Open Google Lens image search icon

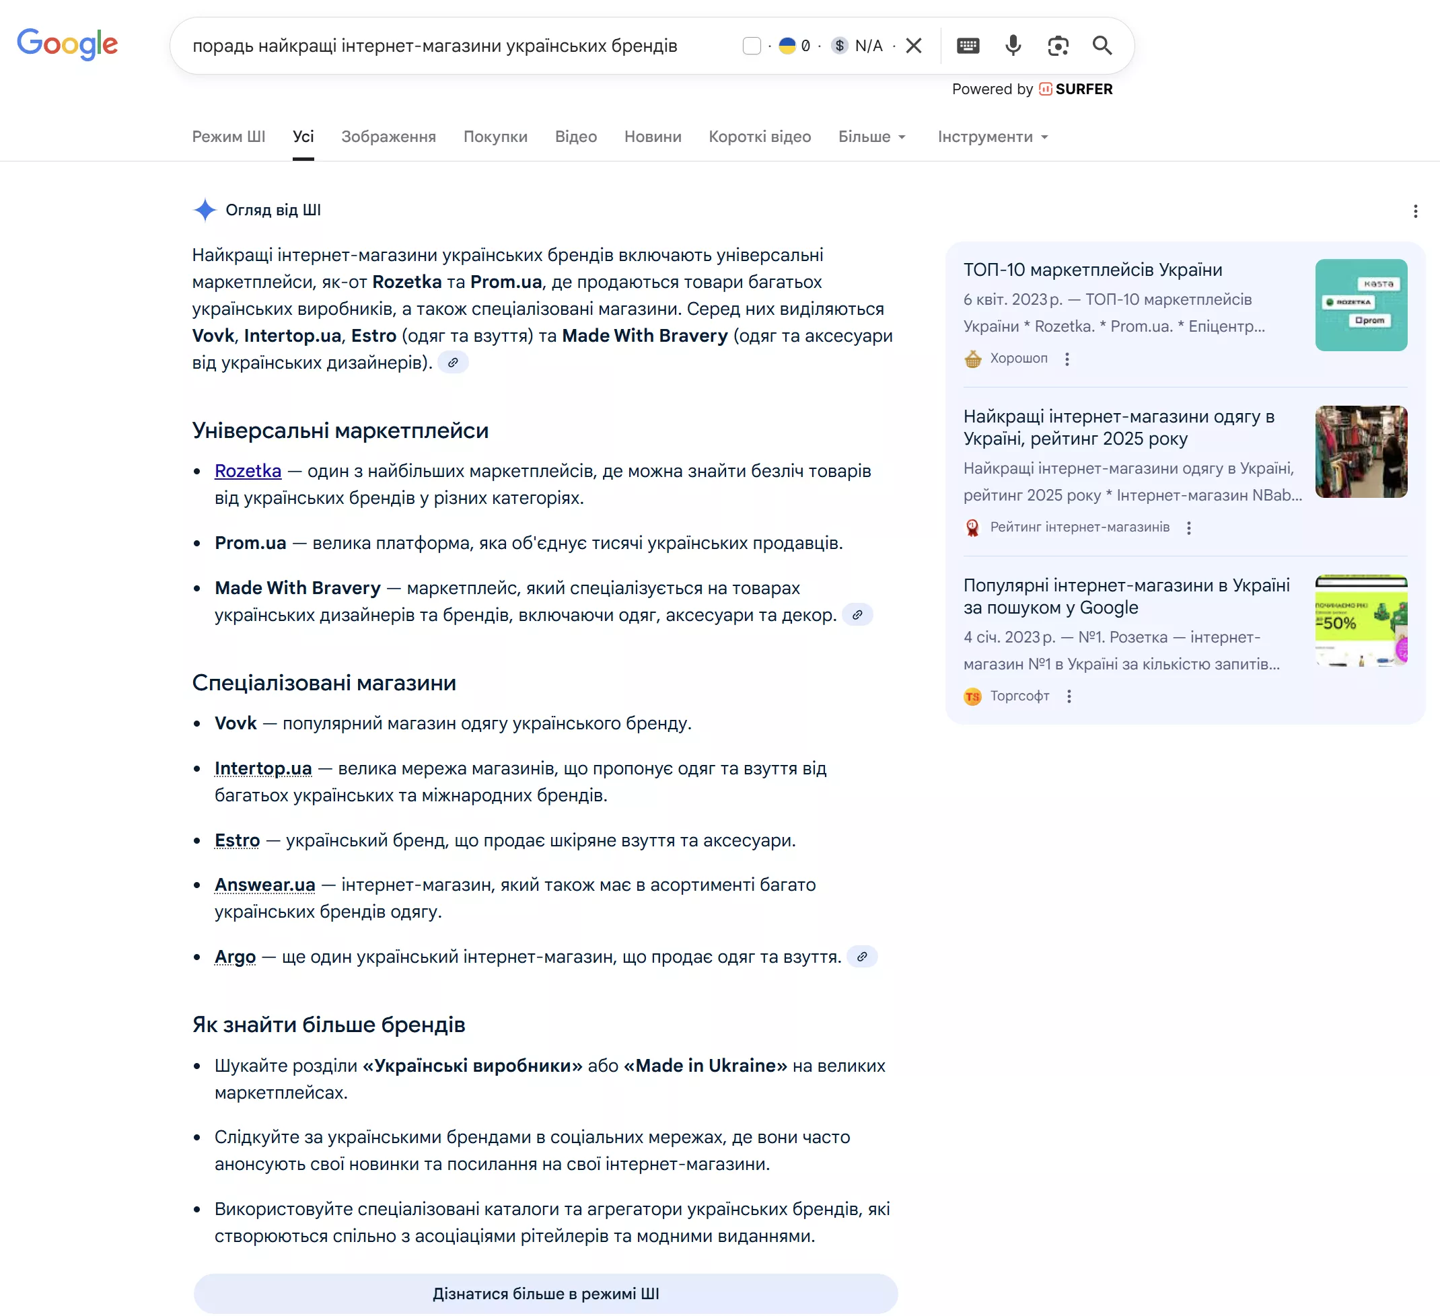[x=1057, y=46]
